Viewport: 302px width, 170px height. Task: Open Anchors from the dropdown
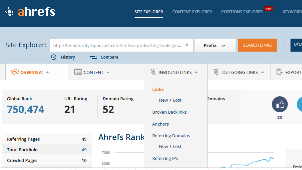[160, 124]
